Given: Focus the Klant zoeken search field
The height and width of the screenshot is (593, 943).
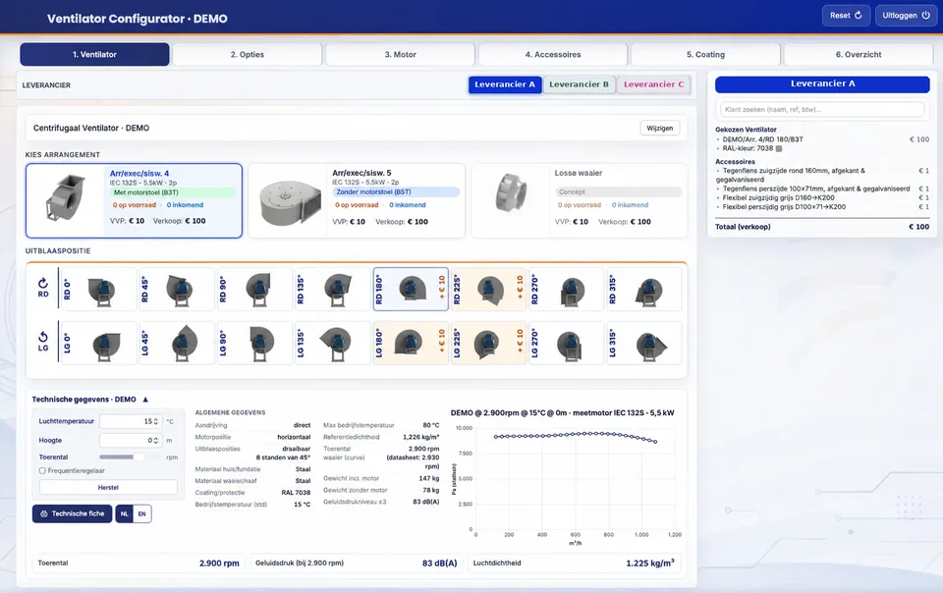Looking at the screenshot, I should (x=822, y=109).
